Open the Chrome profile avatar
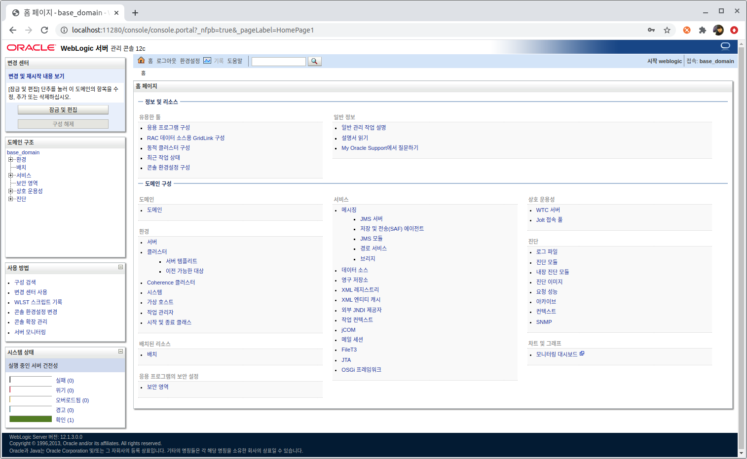 pos(718,30)
